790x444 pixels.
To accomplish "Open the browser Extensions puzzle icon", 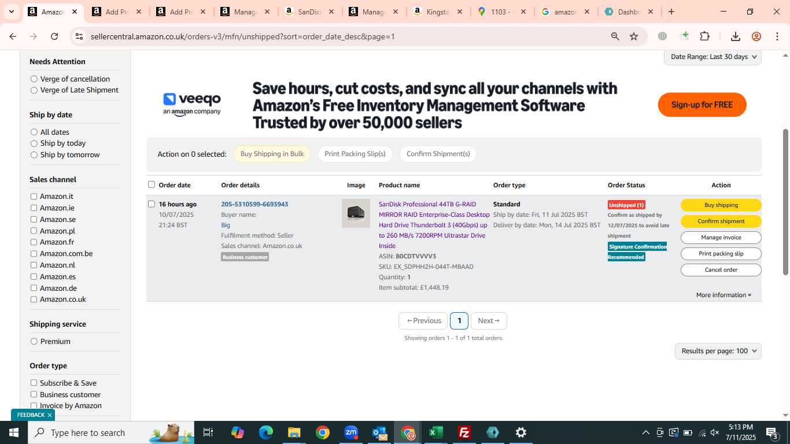I will tap(704, 36).
